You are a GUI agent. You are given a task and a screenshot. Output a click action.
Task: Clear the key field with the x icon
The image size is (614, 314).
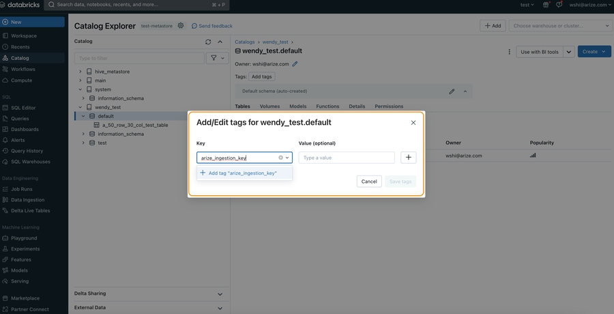point(281,158)
